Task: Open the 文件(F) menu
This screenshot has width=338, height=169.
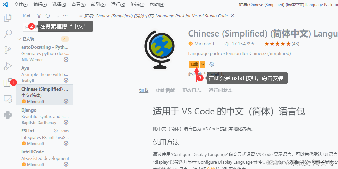Action: click(x=21, y=4)
